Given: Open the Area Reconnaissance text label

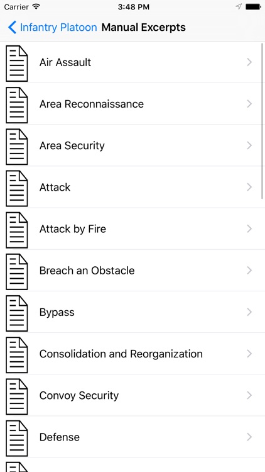Looking at the screenshot, I should pos(92,104).
